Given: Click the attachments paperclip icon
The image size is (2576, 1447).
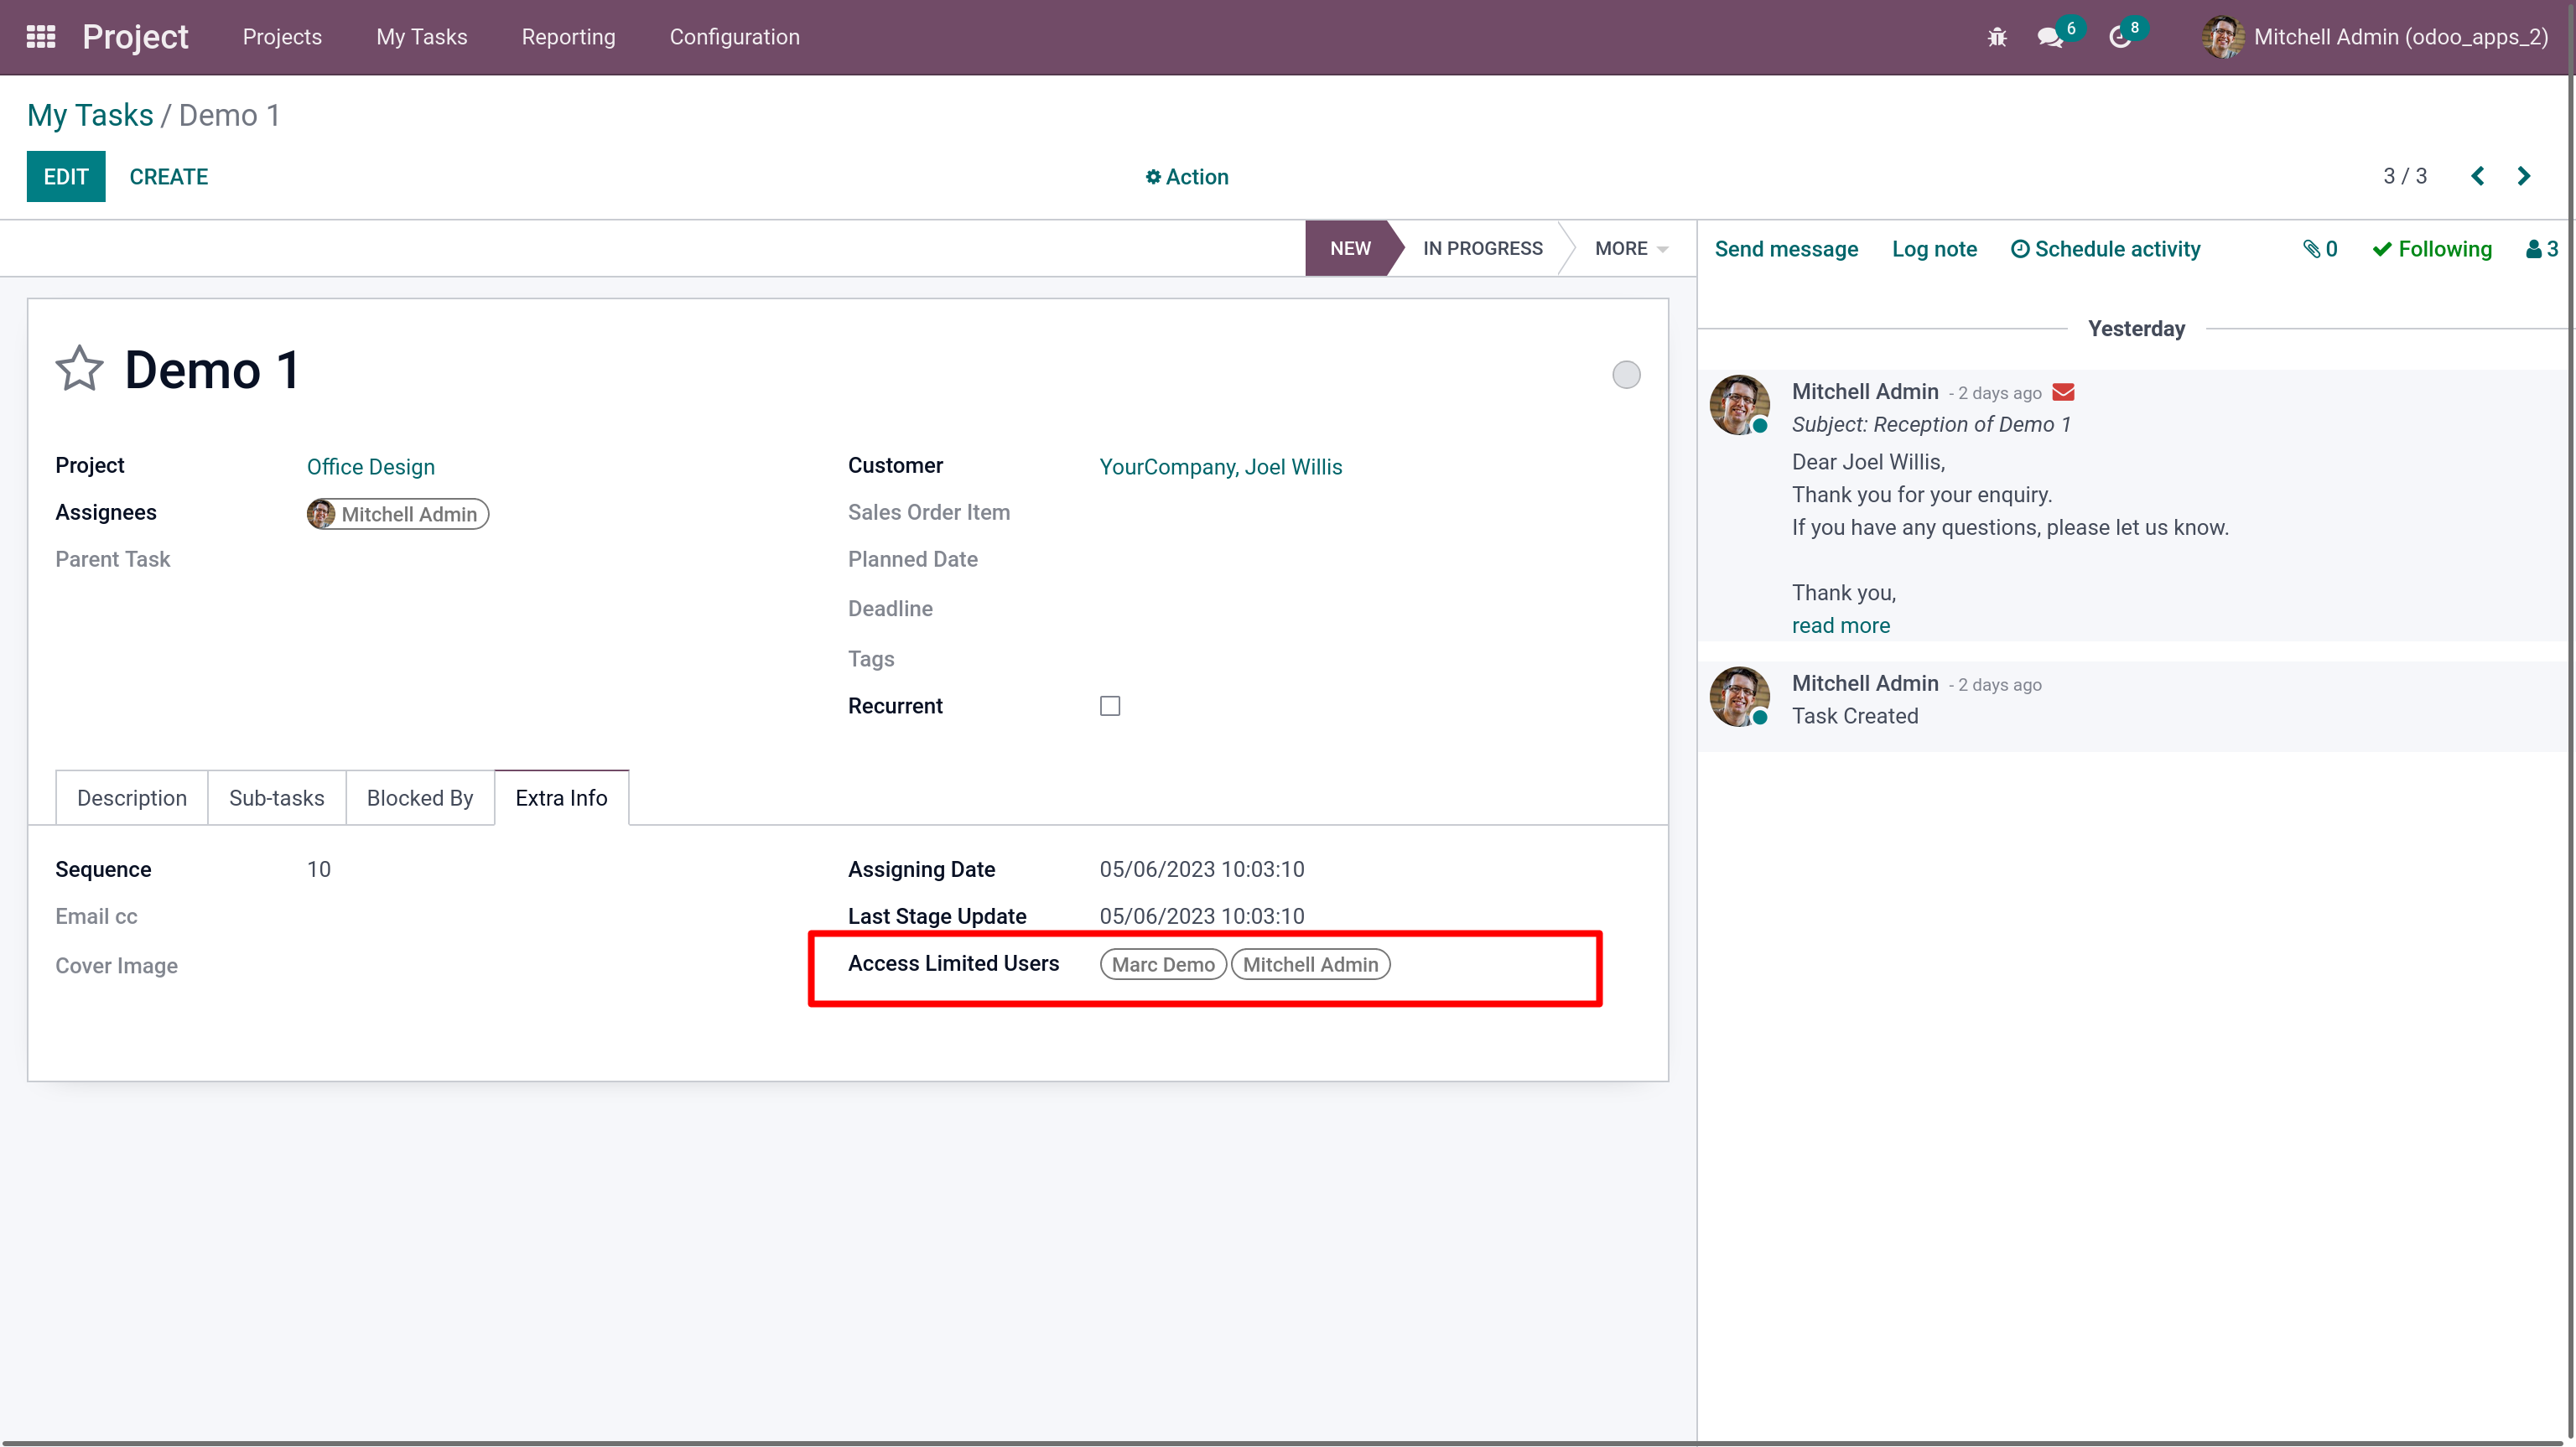Looking at the screenshot, I should click(x=2319, y=249).
